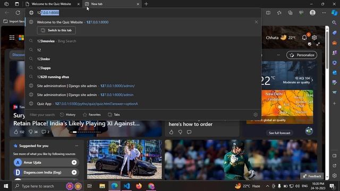Open Task View from the taskbar
The width and height of the screenshot is (340, 191).
[89, 186]
